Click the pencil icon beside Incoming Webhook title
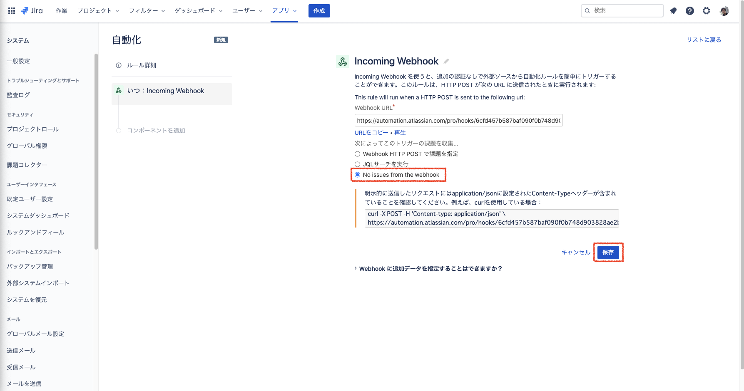This screenshot has width=744, height=391. (446, 61)
